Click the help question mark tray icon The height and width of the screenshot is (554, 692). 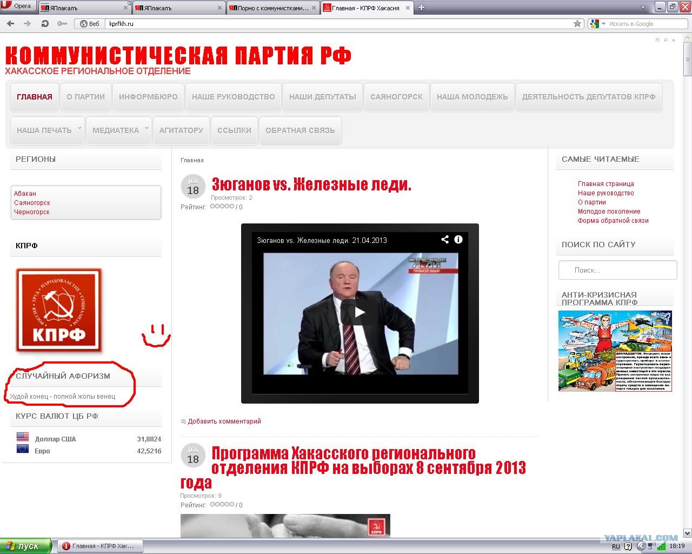628,546
